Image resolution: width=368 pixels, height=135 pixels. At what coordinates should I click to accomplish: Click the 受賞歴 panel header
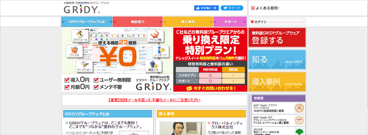(x=278, y=99)
